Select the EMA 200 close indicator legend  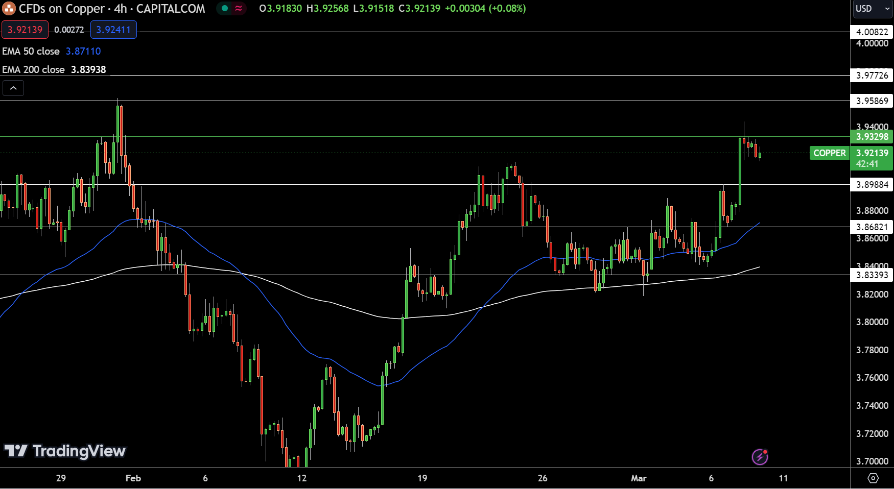(x=34, y=70)
